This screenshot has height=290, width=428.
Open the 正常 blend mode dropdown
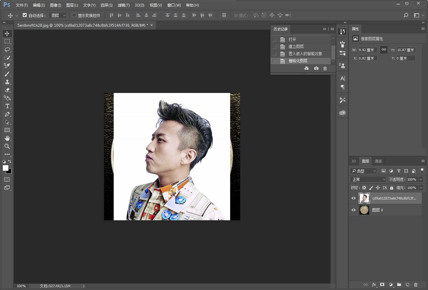pyautogui.click(x=368, y=179)
